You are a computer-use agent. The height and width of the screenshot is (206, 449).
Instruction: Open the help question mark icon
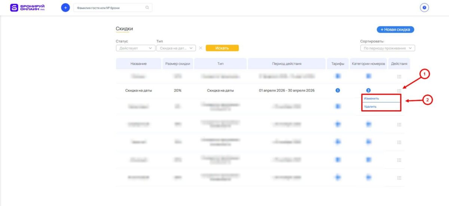pyautogui.click(x=424, y=8)
